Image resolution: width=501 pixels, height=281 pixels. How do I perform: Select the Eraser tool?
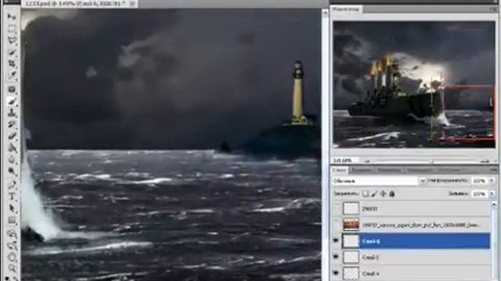(12, 136)
